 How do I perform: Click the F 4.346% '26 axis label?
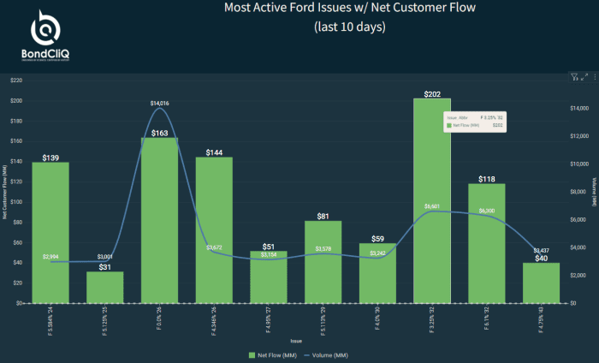point(214,321)
